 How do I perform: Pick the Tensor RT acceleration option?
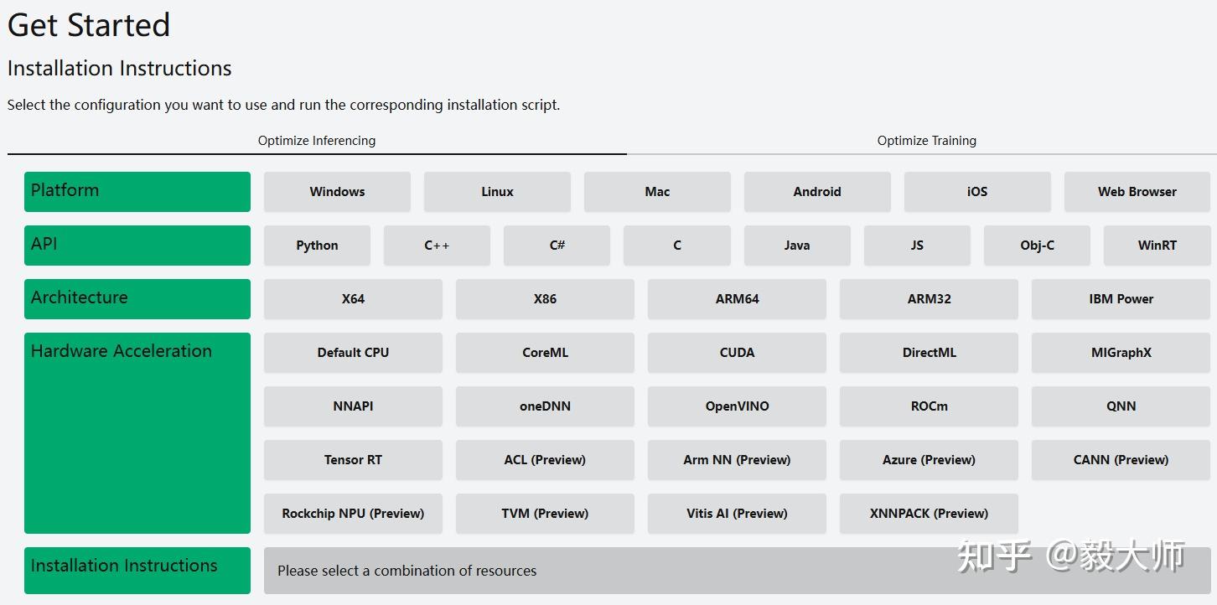click(x=353, y=460)
